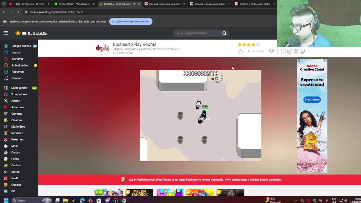Open TikTok from the taskbar
The width and height of the screenshot is (361, 203).
coord(74,200)
